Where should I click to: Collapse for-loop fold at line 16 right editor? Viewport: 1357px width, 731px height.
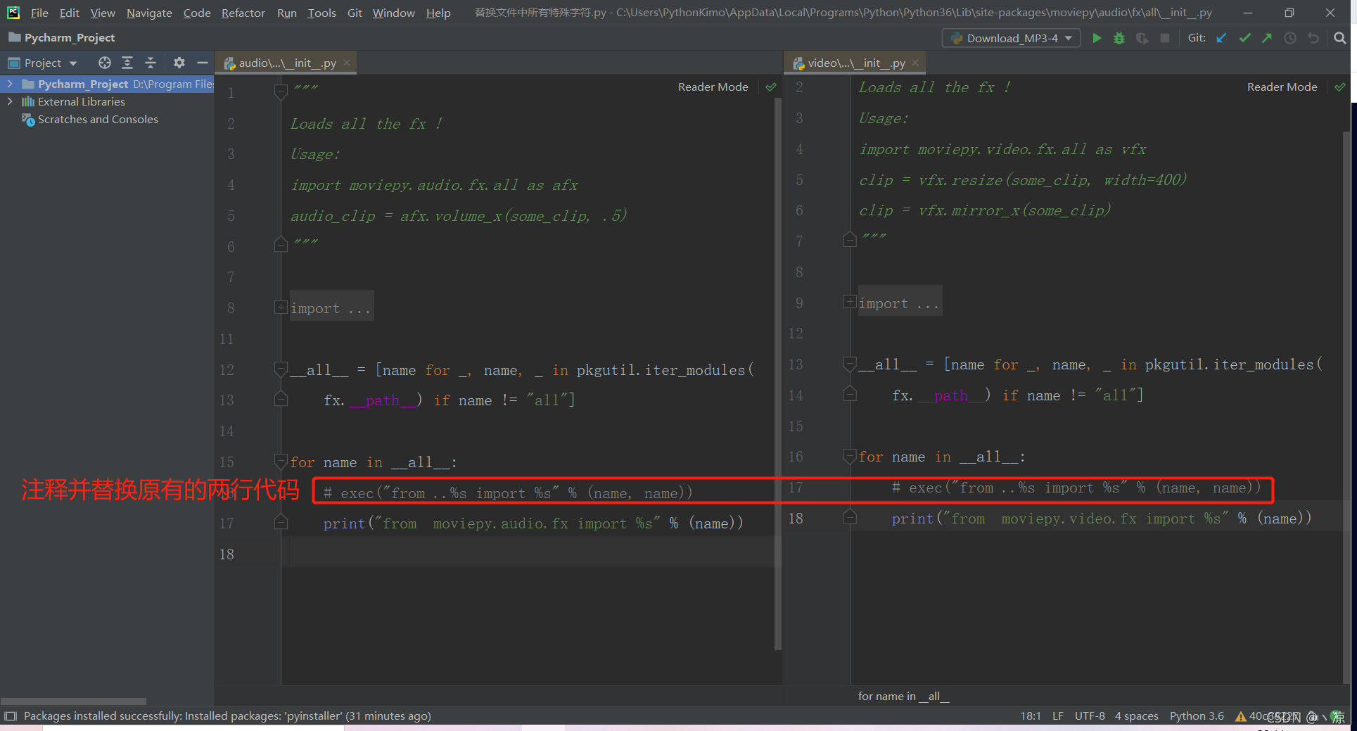(x=850, y=457)
